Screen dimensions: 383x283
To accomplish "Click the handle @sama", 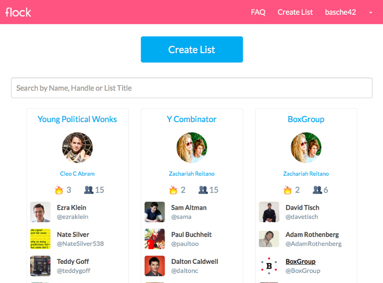I will pos(181,217).
